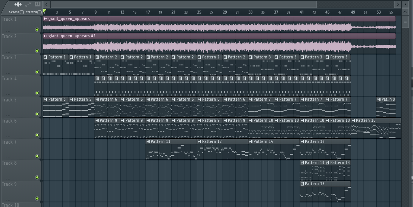
Task: Mute Track 3 with its green LED
Action: coord(37,72)
